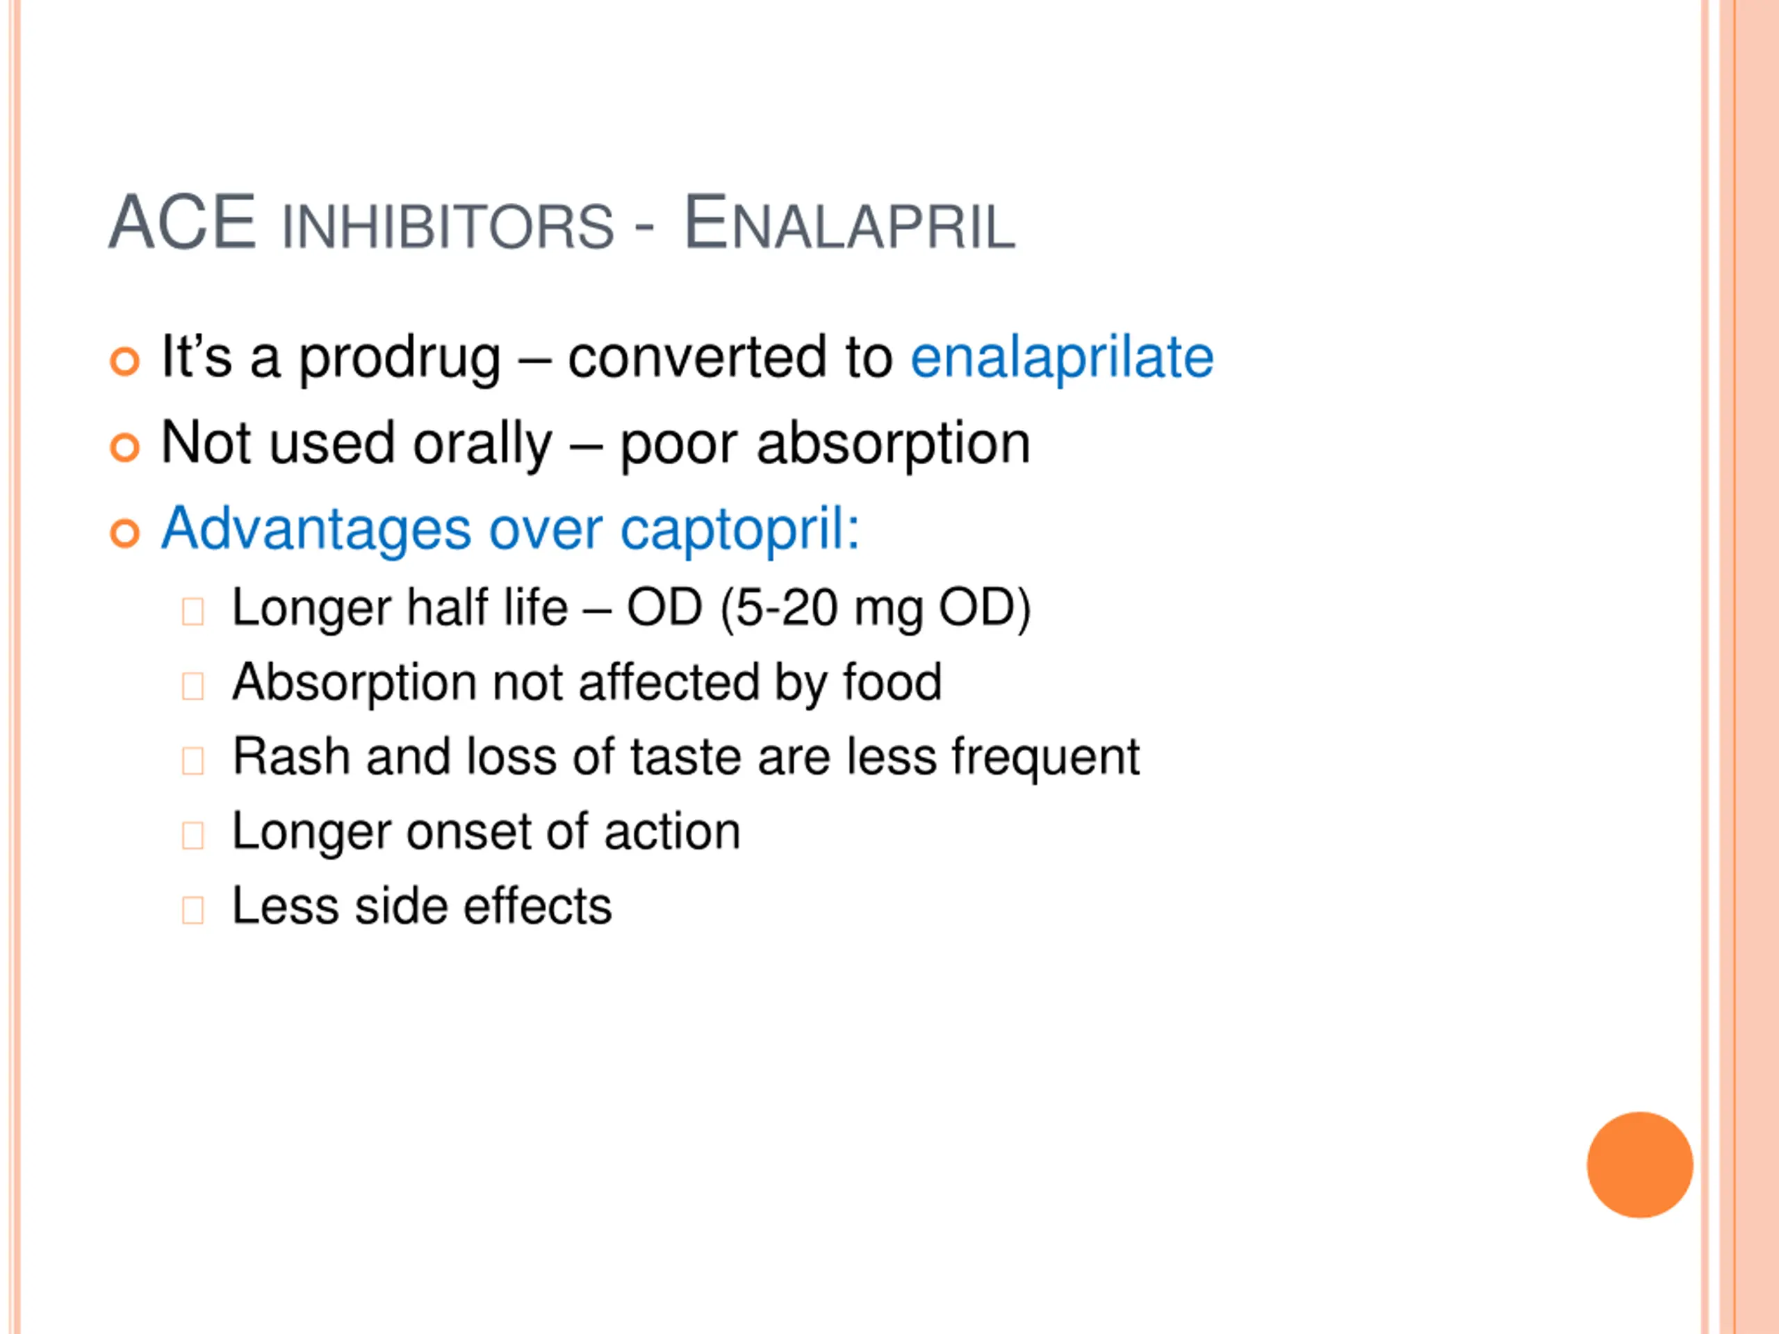Image resolution: width=1779 pixels, height=1334 pixels.
Task: Click the square bullet before 'Rash and loss'
Action: [193, 761]
